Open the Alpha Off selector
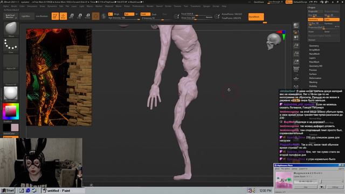345x194 pixels. [11, 62]
